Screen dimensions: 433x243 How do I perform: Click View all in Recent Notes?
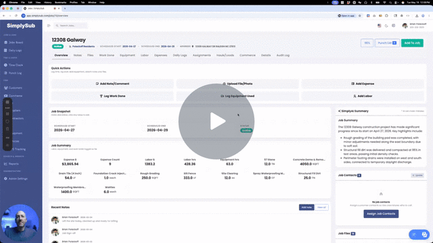(x=321, y=207)
